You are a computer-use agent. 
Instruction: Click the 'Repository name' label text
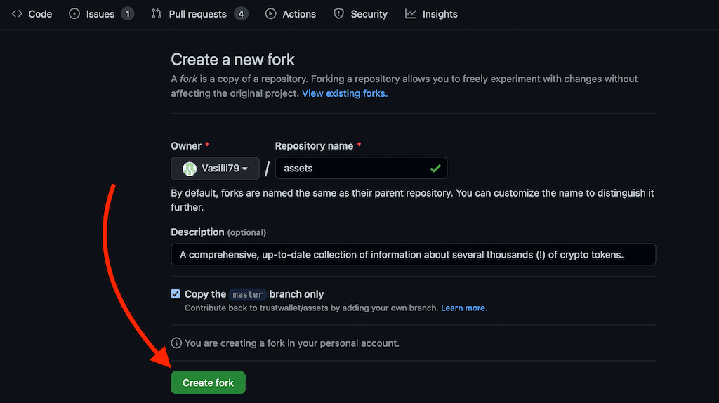coord(314,146)
